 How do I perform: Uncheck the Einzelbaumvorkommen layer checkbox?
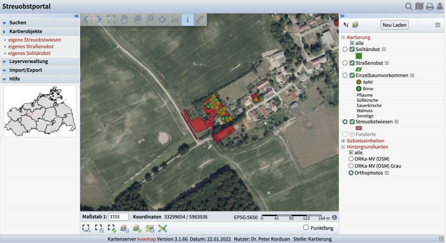[352, 75]
